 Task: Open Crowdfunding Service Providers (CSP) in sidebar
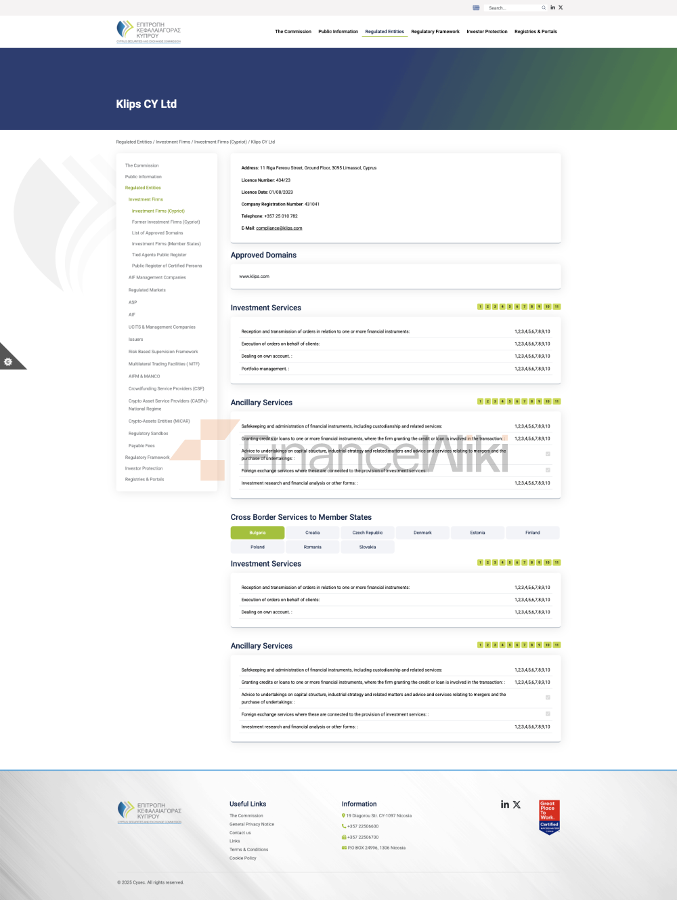point(167,388)
